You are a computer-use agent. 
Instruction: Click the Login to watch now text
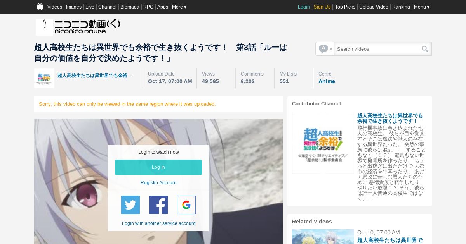click(158, 152)
